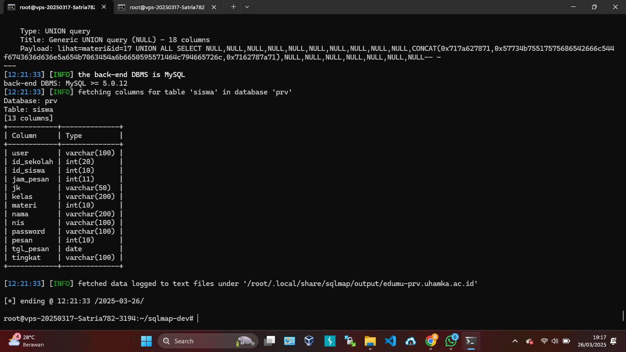Open the volume control in system tray
The height and width of the screenshot is (352, 626).
[x=555, y=341]
